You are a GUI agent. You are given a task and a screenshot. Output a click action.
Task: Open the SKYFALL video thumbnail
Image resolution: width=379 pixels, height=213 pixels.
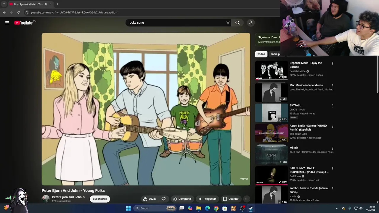coord(272,113)
